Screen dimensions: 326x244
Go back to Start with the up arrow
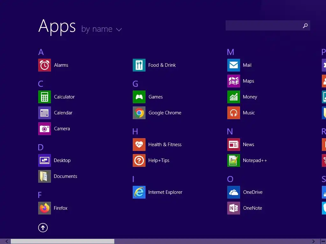[x=43, y=228]
